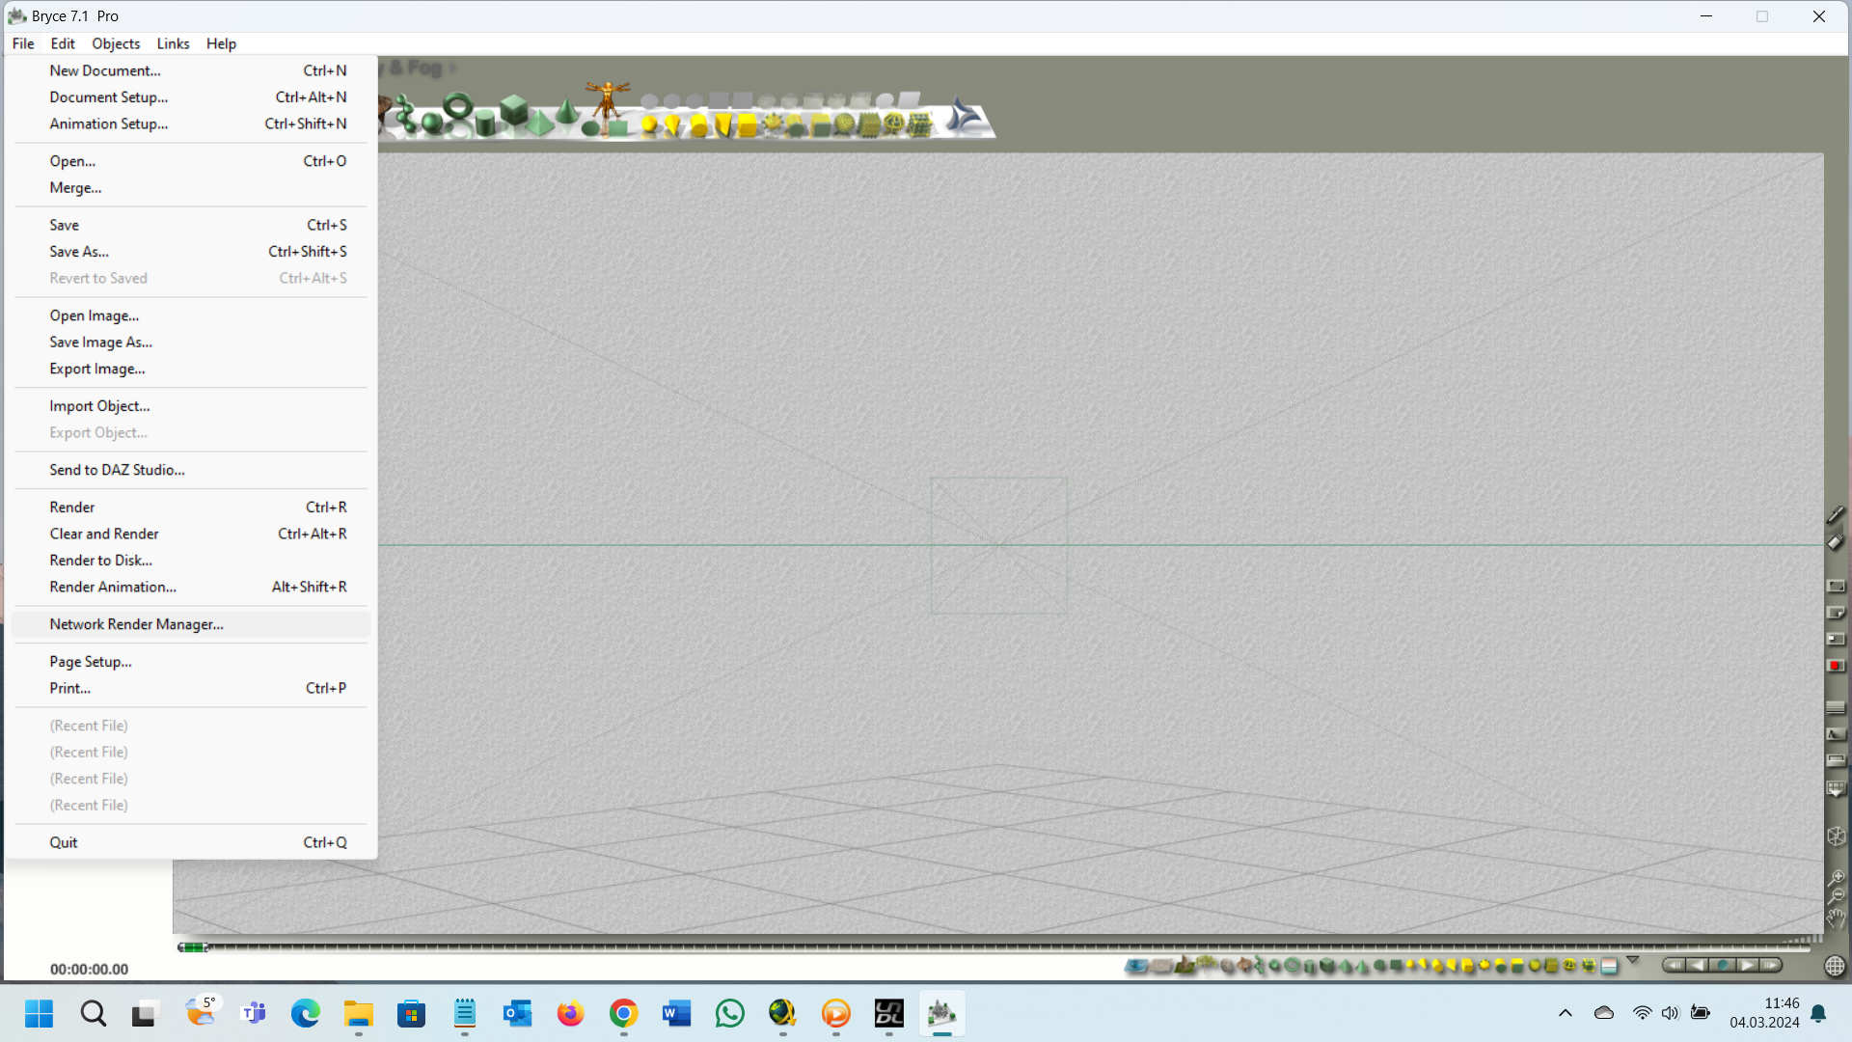
Task: Open the Objects menu
Action: tap(116, 43)
